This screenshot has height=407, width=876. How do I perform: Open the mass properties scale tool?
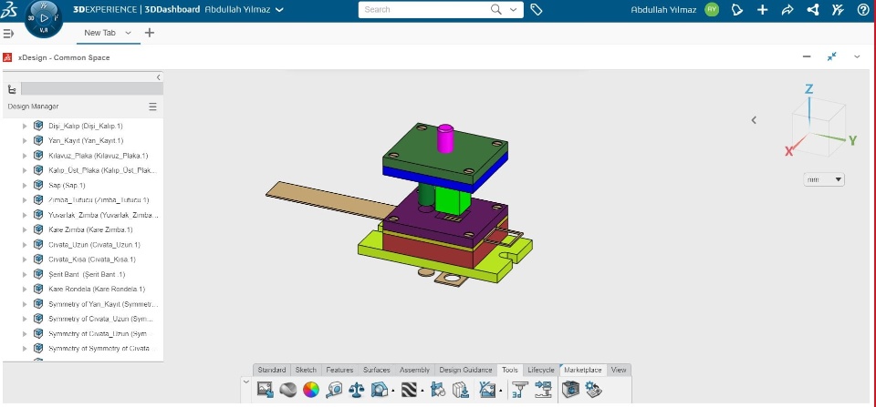coord(356,389)
